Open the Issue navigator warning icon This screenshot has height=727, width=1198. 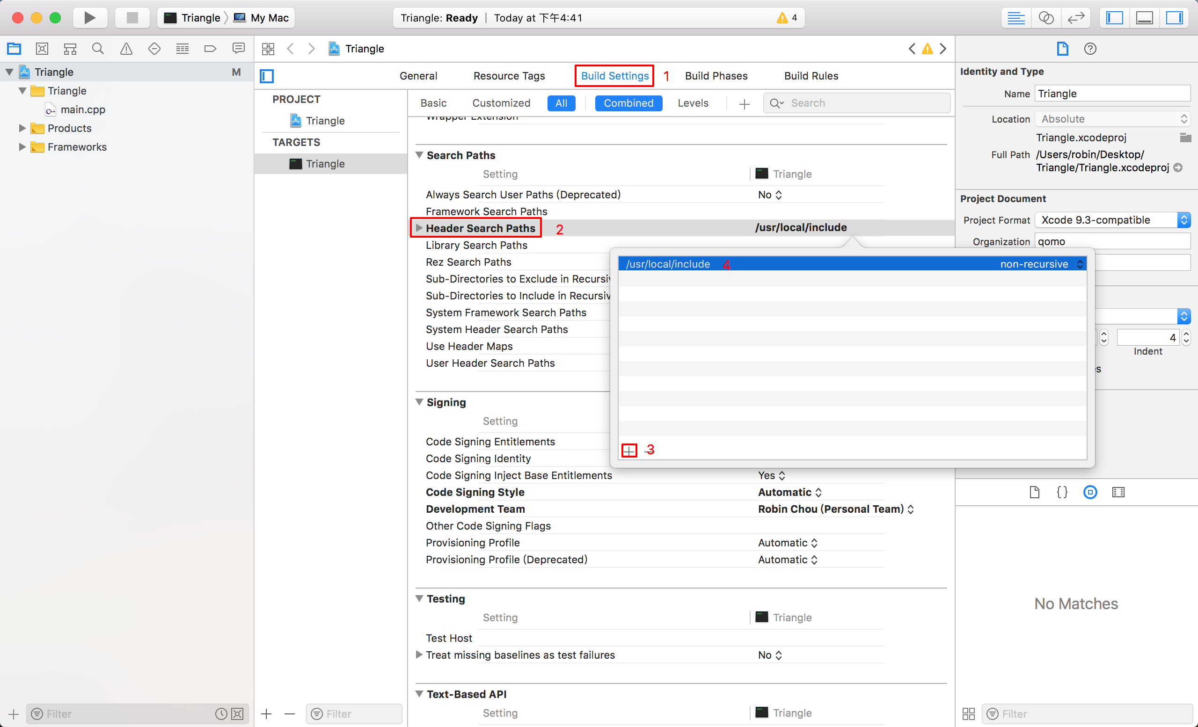(x=126, y=48)
